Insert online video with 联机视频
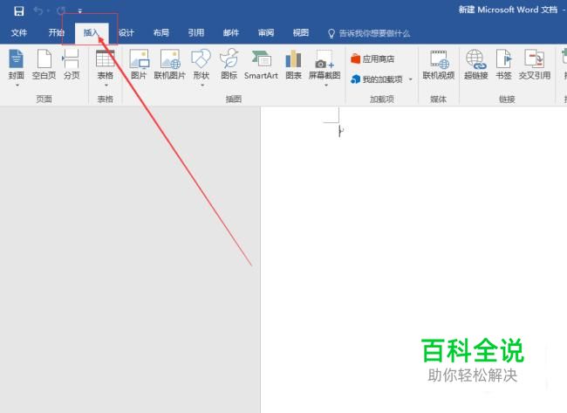 click(x=439, y=65)
